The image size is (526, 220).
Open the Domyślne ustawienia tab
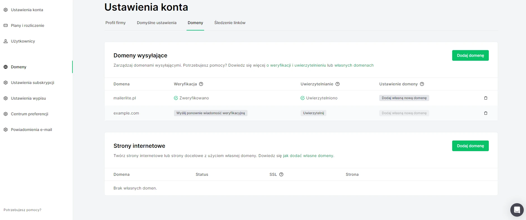pos(157,23)
